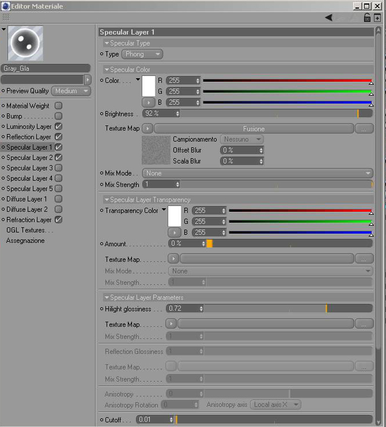The height and width of the screenshot is (427, 386).
Task: Click the new panel plus icon
Action: pyautogui.click(x=377, y=18)
